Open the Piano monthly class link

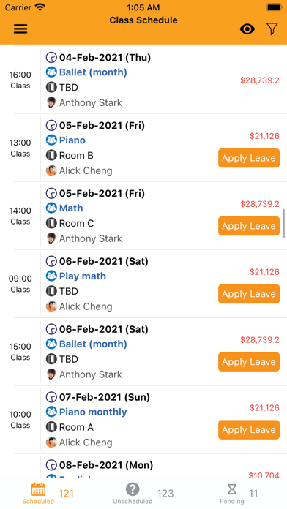click(x=93, y=412)
